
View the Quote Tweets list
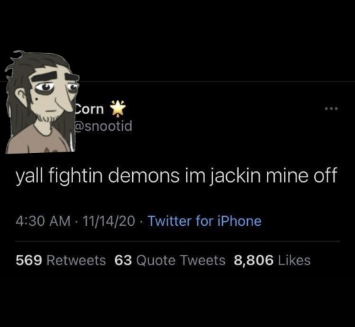point(181,260)
